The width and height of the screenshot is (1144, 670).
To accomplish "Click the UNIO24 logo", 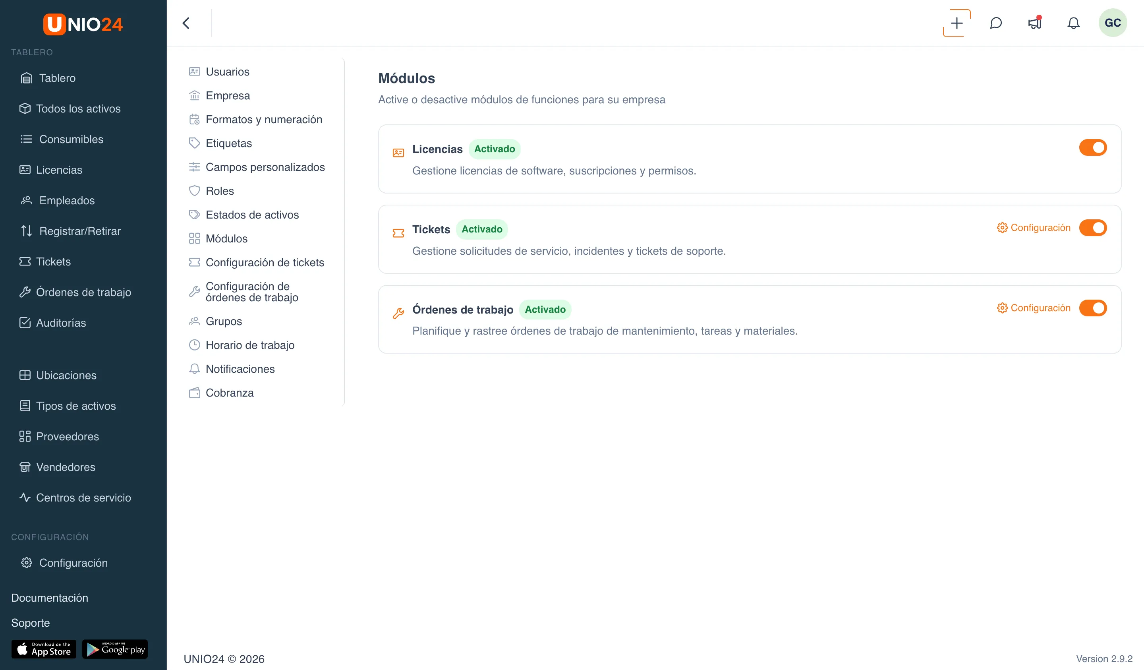I will coord(83,24).
